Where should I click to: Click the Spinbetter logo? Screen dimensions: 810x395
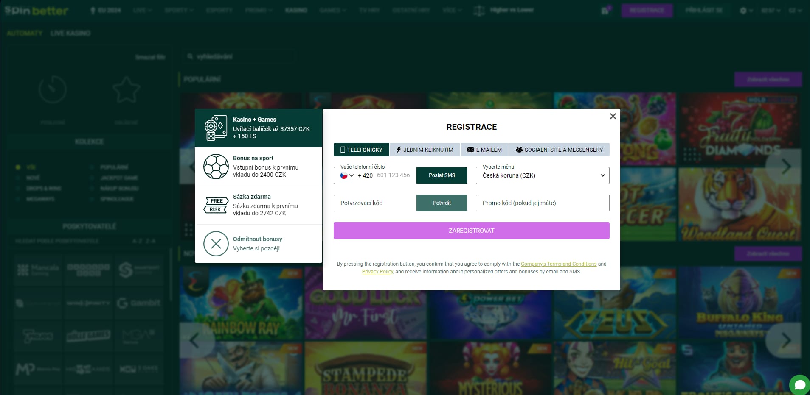click(37, 10)
